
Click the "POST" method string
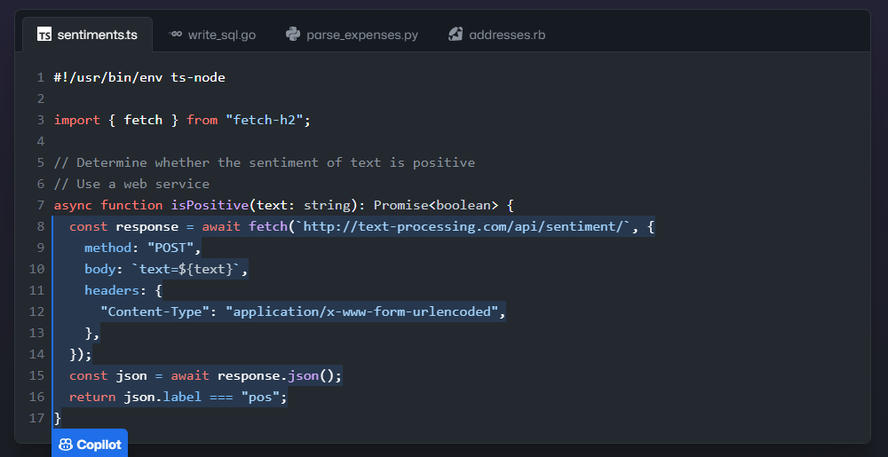pyautogui.click(x=174, y=248)
